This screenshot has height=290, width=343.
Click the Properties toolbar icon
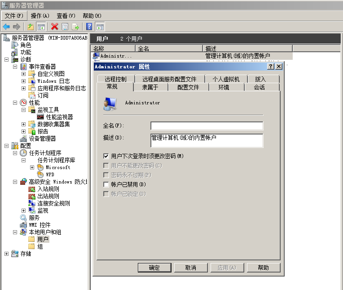point(65,27)
